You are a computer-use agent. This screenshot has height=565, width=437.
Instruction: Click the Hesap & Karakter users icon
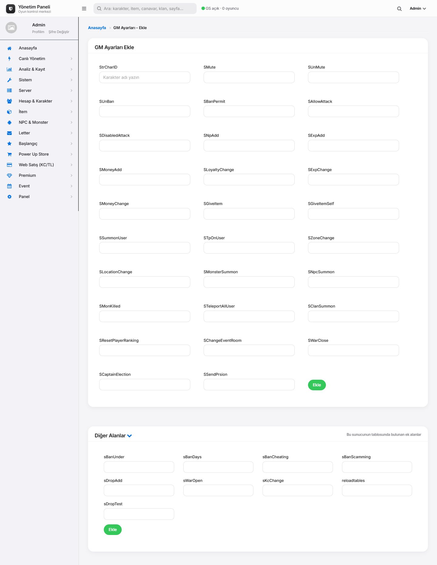(x=9, y=101)
